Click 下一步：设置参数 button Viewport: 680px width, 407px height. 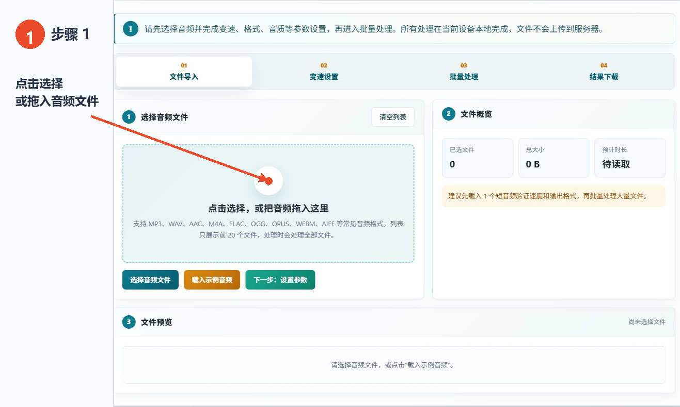[x=280, y=280]
